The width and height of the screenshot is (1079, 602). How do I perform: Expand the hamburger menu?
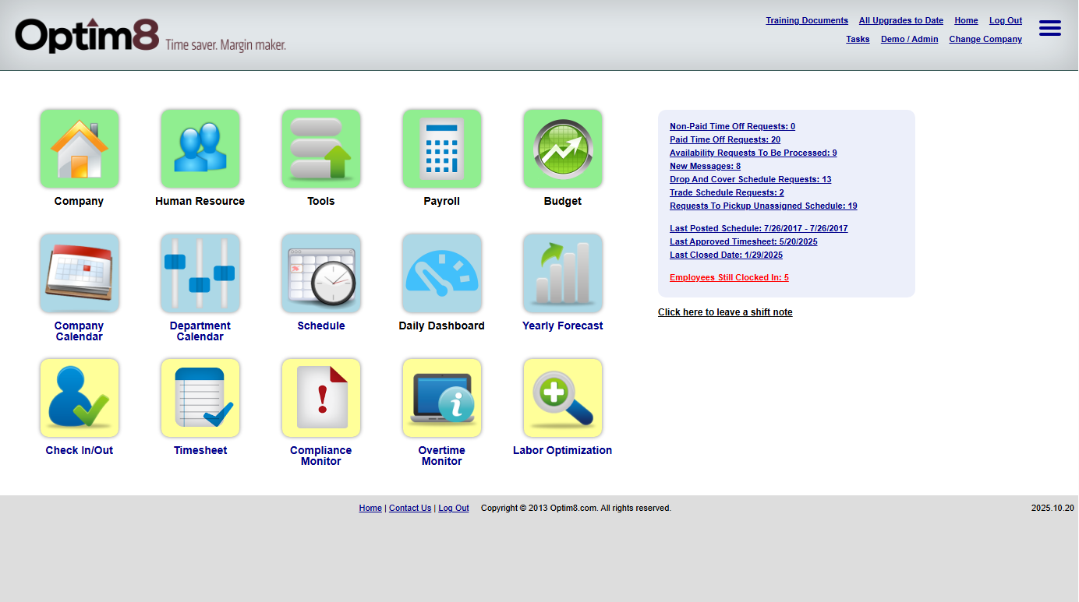[x=1050, y=27]
